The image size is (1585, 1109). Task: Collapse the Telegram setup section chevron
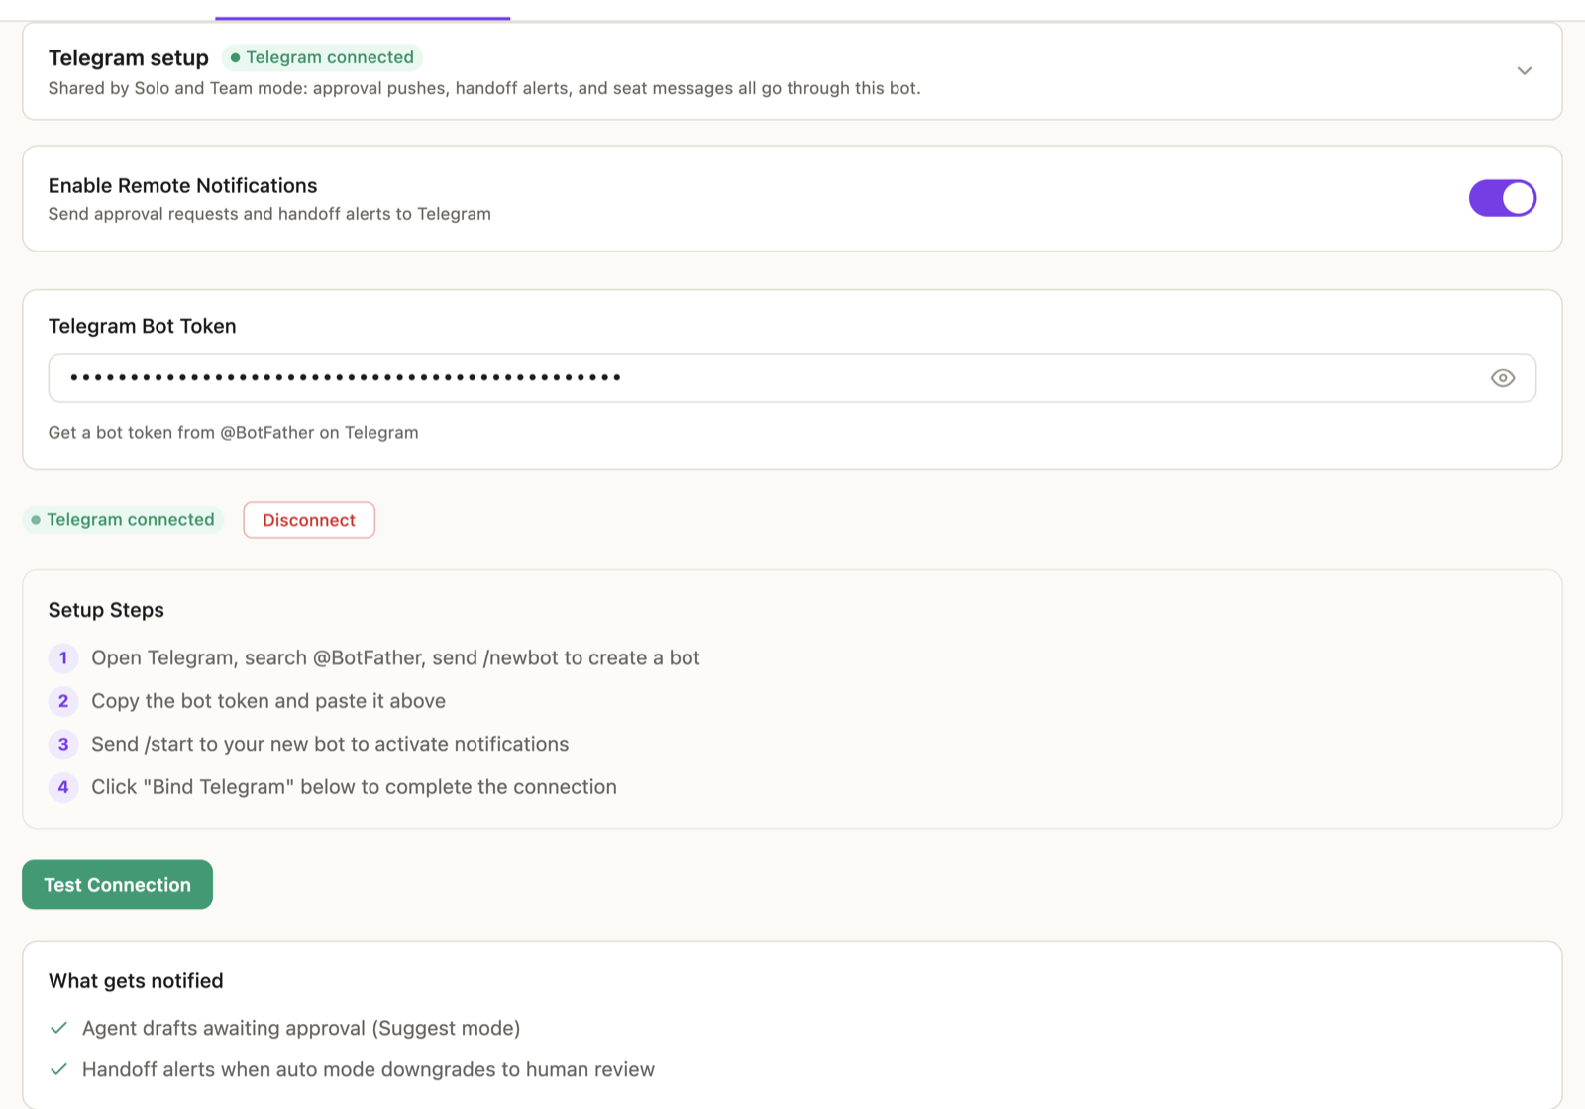[x=1525, y=70]
